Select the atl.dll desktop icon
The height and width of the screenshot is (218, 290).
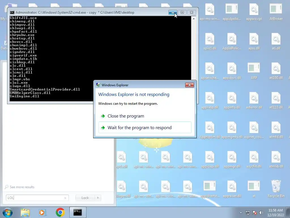[x=276, y=41]
